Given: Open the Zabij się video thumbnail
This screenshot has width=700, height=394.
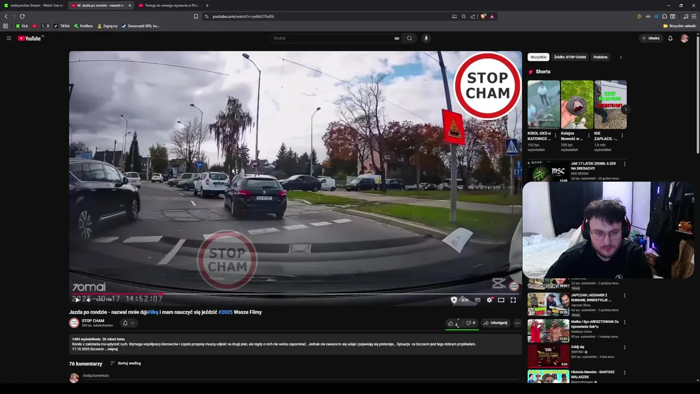Looking at the screenshot, I should (548, 356).
